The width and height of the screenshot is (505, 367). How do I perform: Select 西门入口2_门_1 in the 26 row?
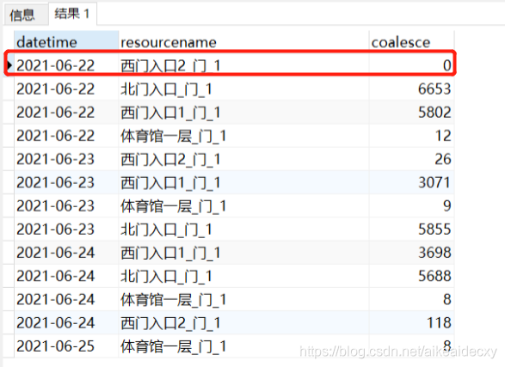170,160
